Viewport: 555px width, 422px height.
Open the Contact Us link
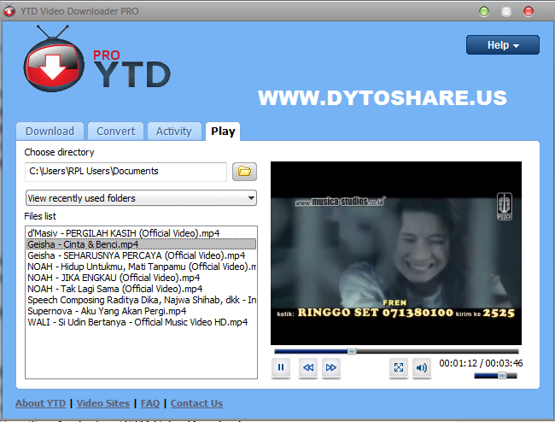(196, 403)
